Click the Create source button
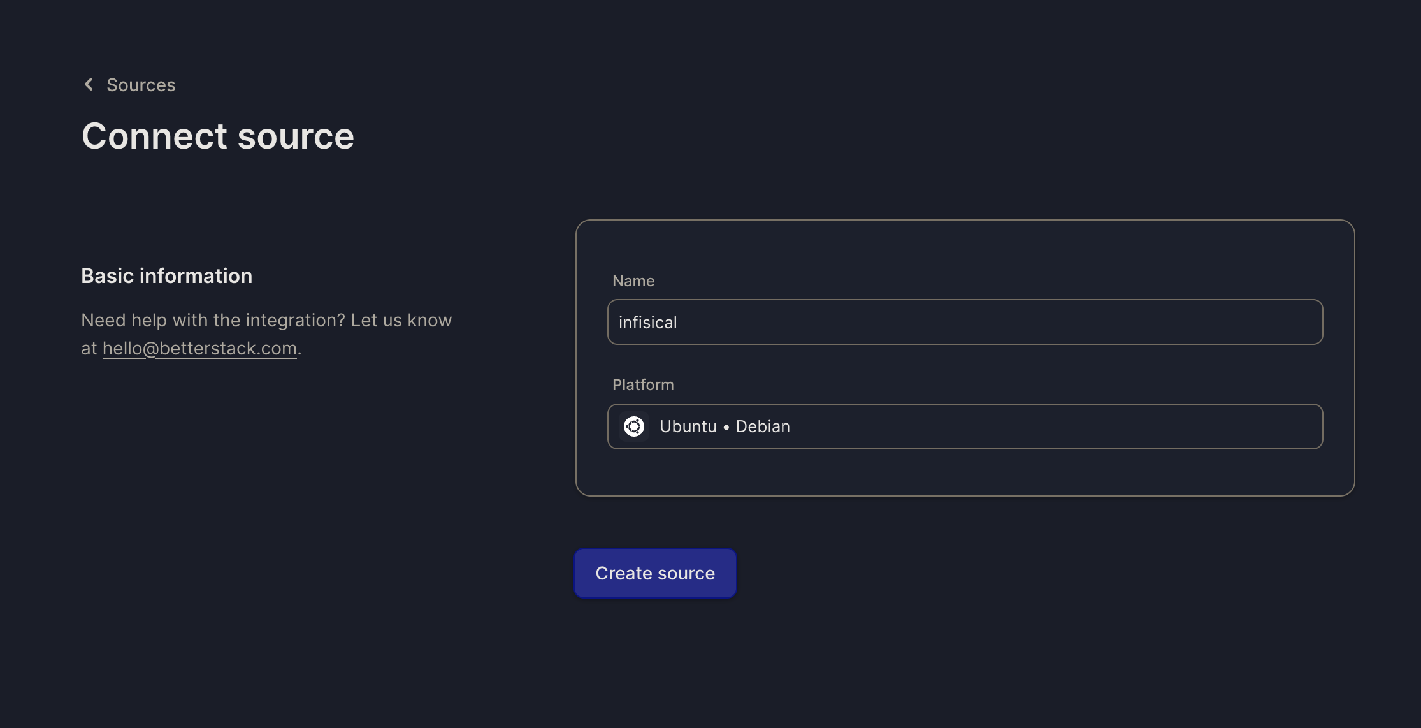Viewport: 1421px width, 728px height. (x=655, y=573)
